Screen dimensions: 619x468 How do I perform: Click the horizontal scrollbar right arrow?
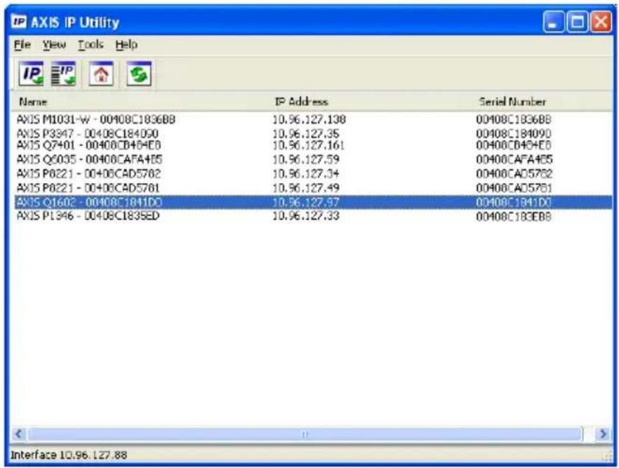click(603, 434)
